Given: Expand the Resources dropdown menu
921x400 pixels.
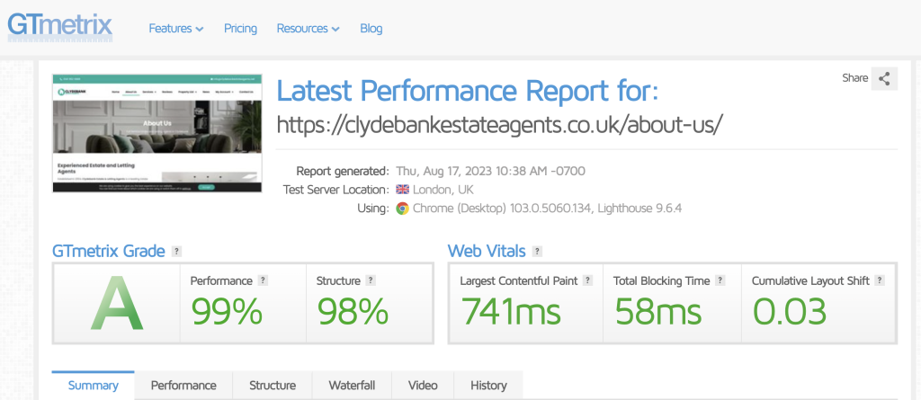Looking at the screenshot, I should coord(308,29).
